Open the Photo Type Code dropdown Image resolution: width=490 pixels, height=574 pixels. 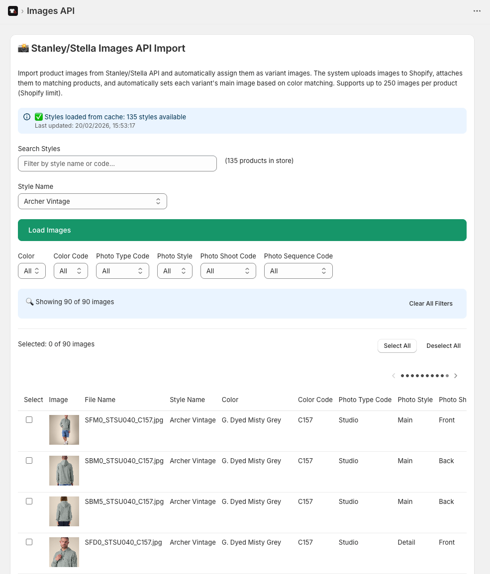[122, 271]
